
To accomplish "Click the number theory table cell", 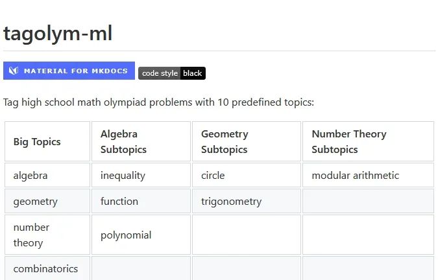I will (x=47, y=235).
